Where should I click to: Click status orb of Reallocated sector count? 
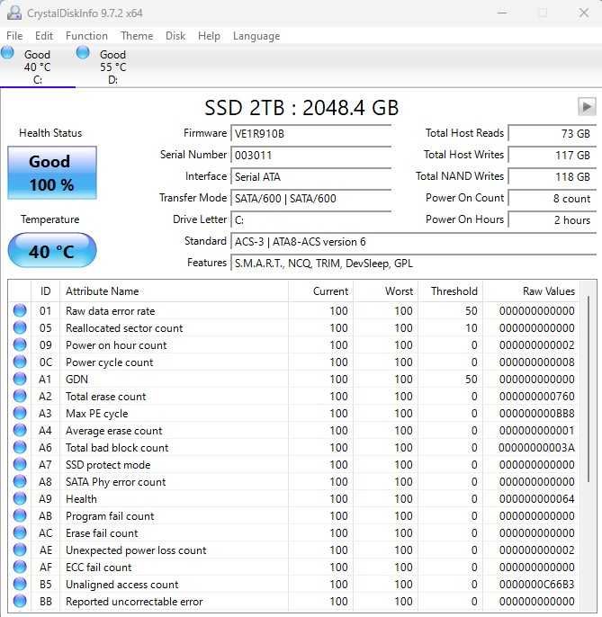pyautogui.click(x=20, y=327)
